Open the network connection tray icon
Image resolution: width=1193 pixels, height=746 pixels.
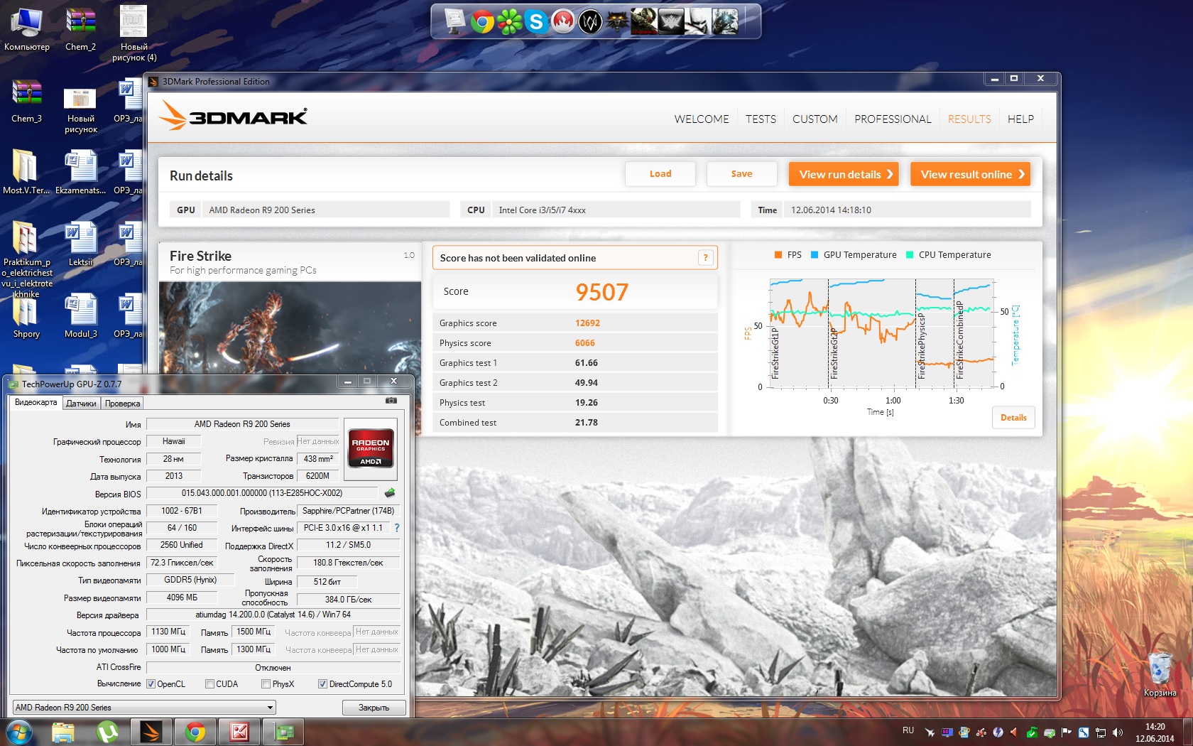click(x=1101, y=733)
